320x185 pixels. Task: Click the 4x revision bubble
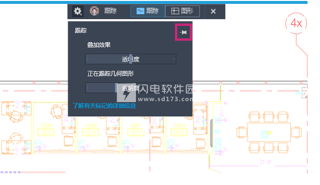tap(296, 23)
